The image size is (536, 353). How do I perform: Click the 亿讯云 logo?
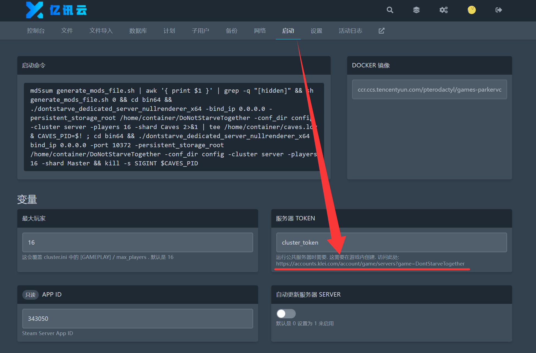click(x=56, y=10)
